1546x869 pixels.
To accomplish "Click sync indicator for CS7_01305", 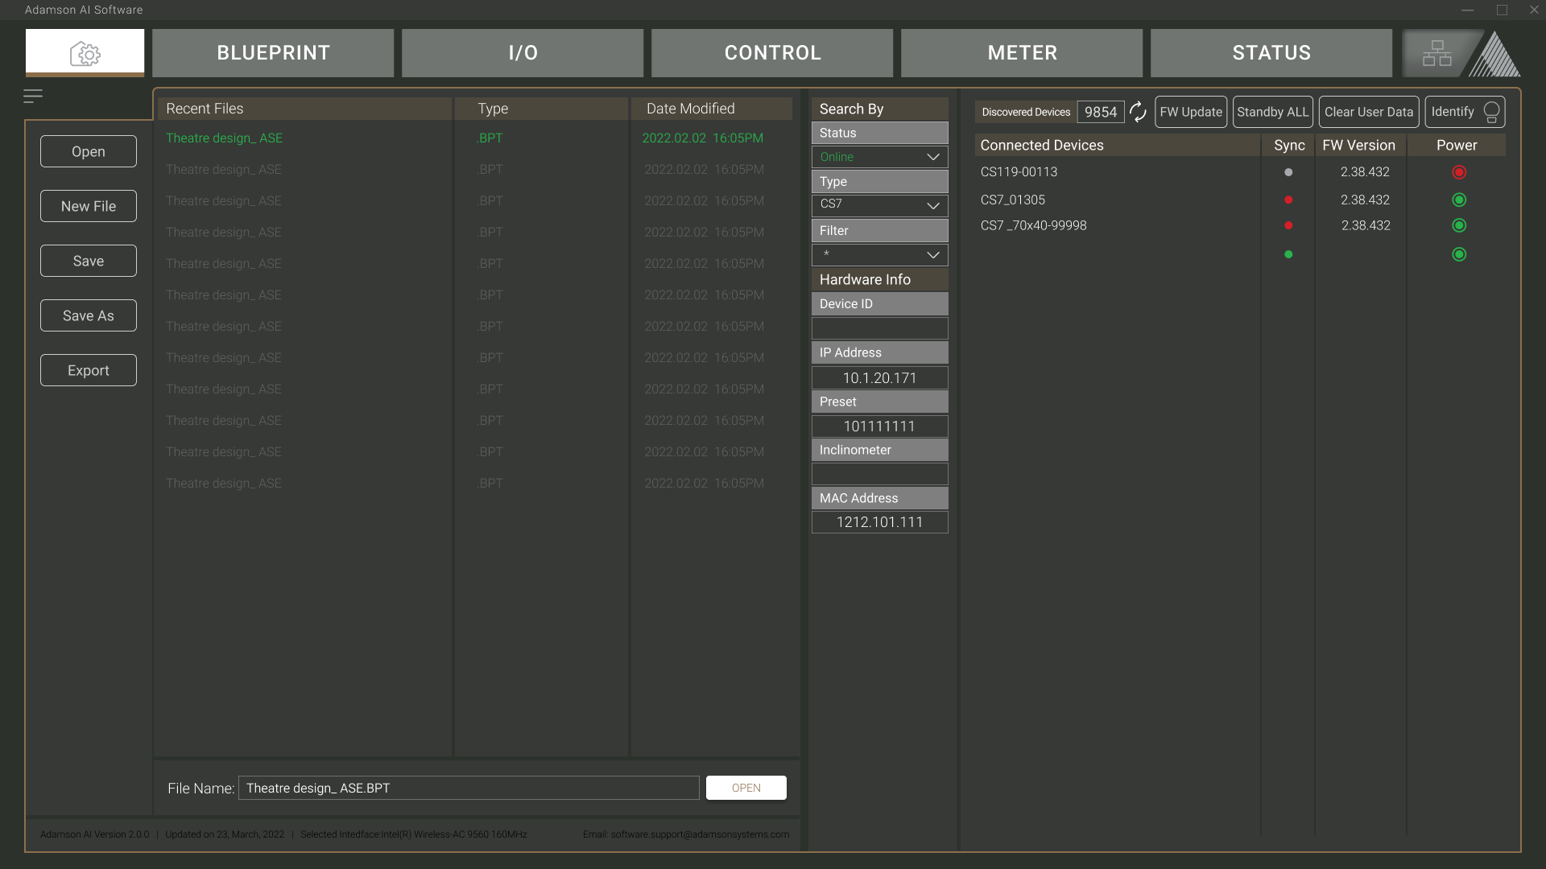I will click(1288, 200).
